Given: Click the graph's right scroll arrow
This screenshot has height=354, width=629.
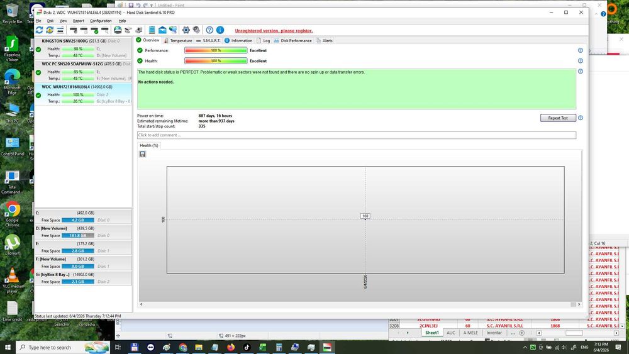Looking at the screenshot, I should click(x=579, y=304).
